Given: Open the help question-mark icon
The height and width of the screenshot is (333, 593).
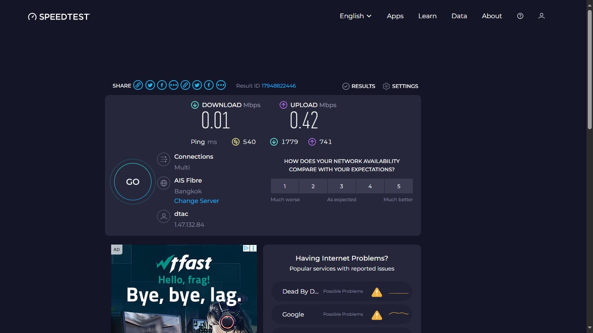Looking at the screenshot, I should 520,16.
